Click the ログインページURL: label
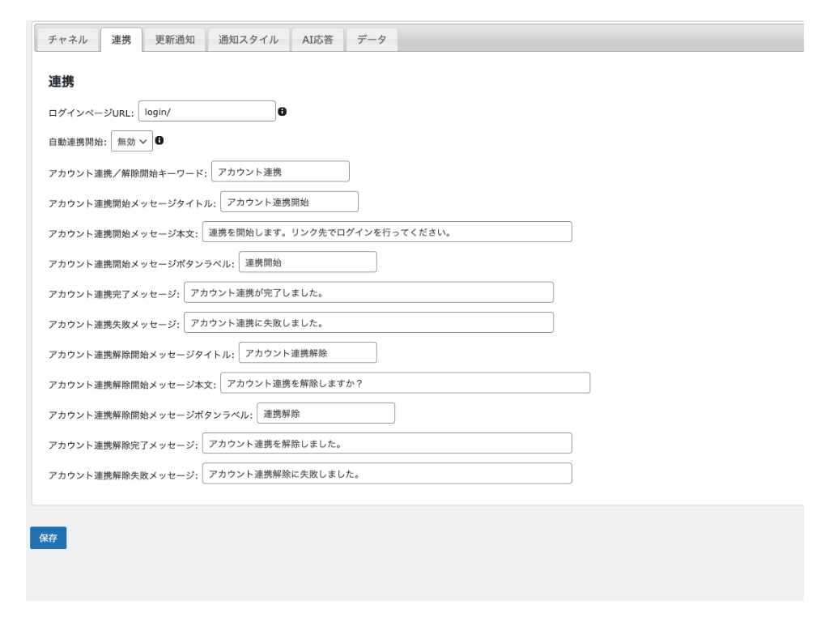Screen dimensions: 829x622 tap(91, 113)
